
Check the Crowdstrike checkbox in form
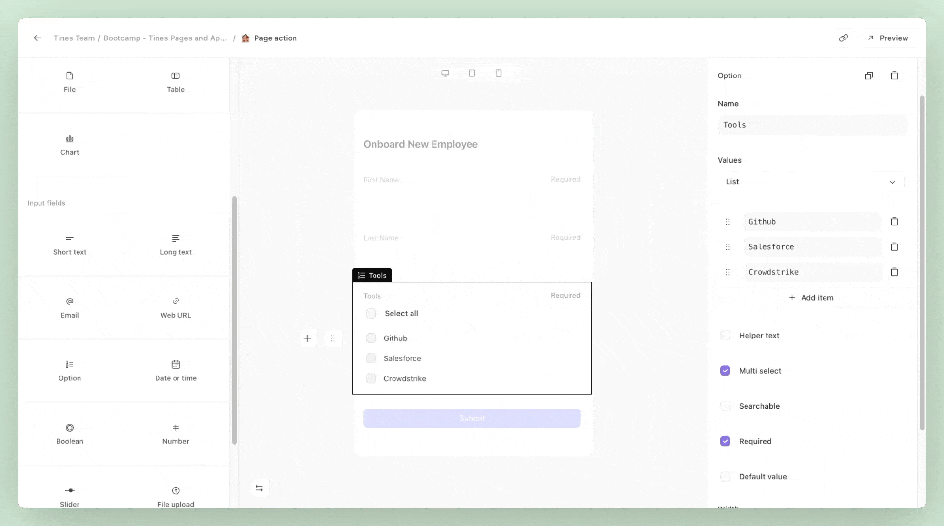click(371, 378)
